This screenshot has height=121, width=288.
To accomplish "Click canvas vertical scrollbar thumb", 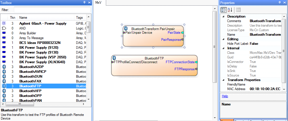I will coord(214,47).
